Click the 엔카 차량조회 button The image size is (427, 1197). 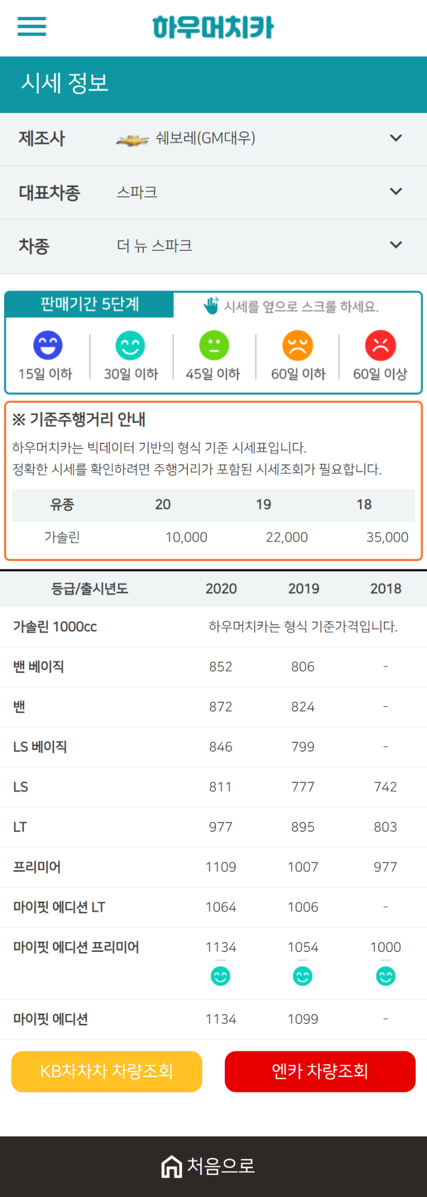tap(320, 1071)
